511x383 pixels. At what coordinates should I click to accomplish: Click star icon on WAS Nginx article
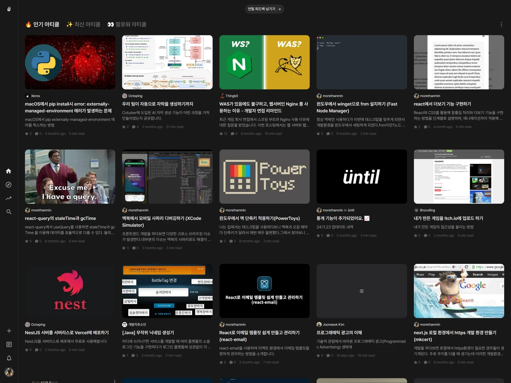tap(221, 134)
